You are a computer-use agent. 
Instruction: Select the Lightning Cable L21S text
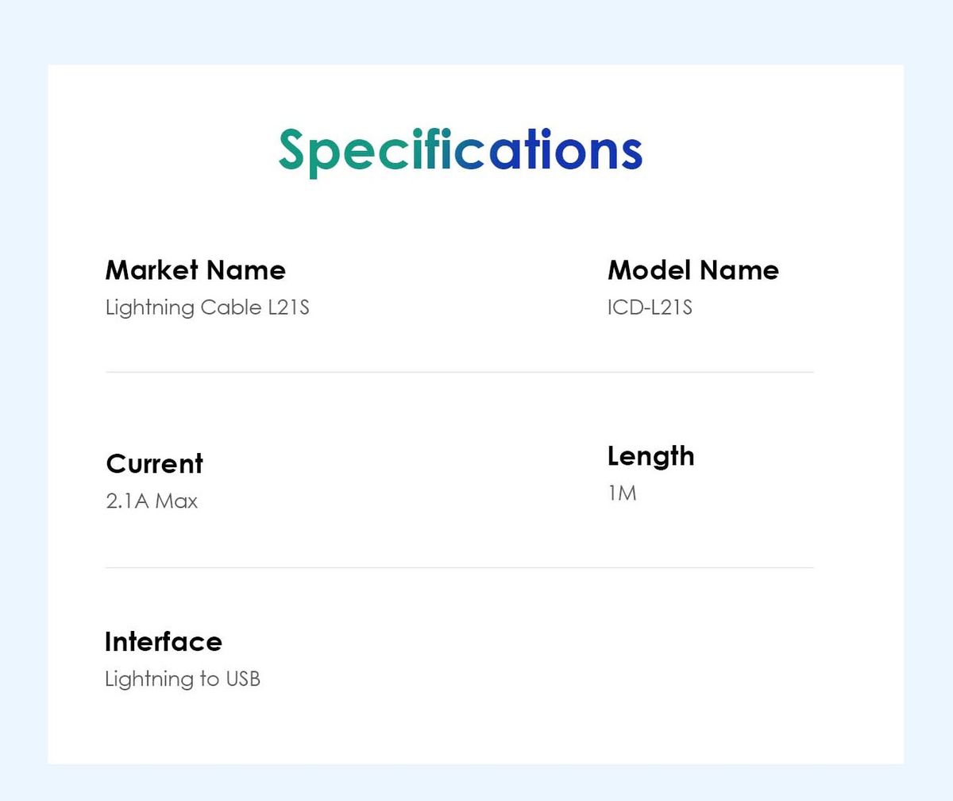pos(207,308)
